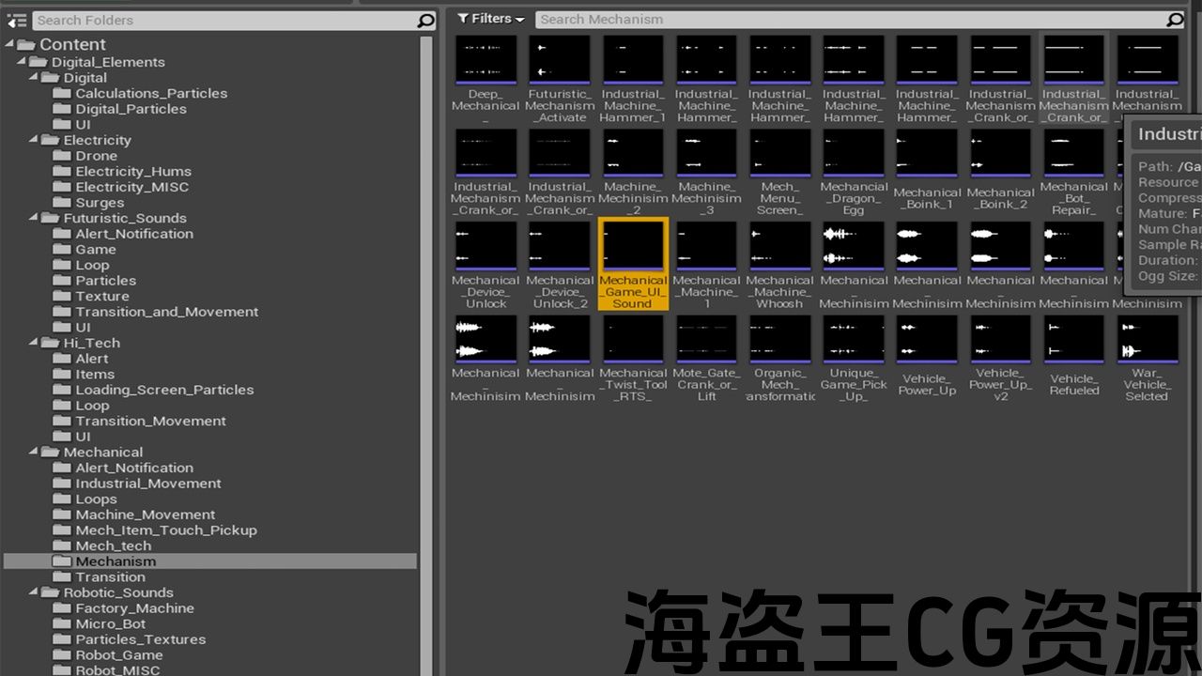The height and width of the screenshot is (676, 1202).
Task: Open the Mech_tech folder
Action: [x=113, y=545]
